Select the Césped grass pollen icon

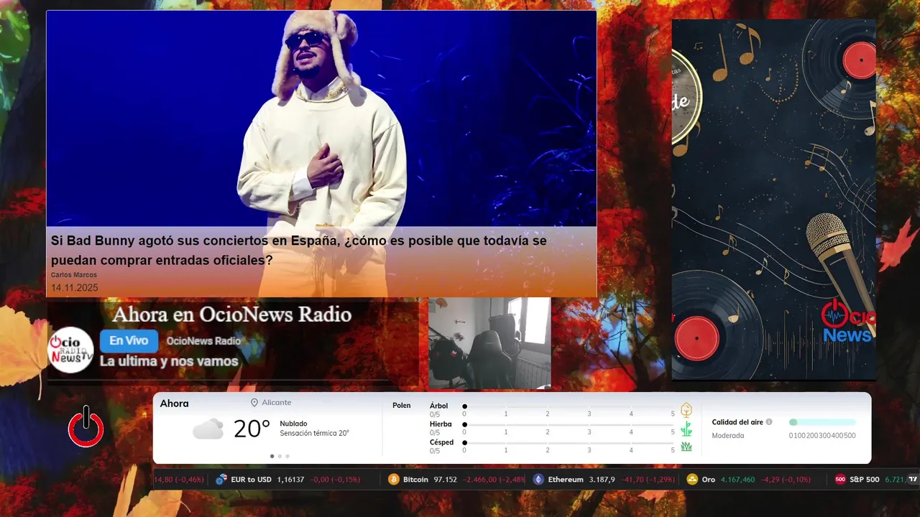pyautogui.click(x=686, y=447)
